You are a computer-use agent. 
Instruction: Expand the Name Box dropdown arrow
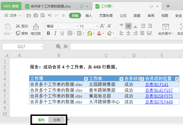tap(41, 47)
